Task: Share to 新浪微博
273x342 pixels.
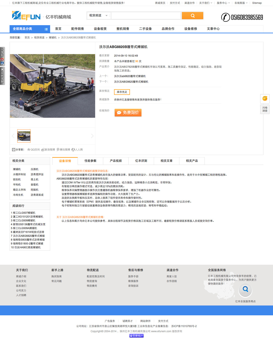Action: [x=48, y=150]
